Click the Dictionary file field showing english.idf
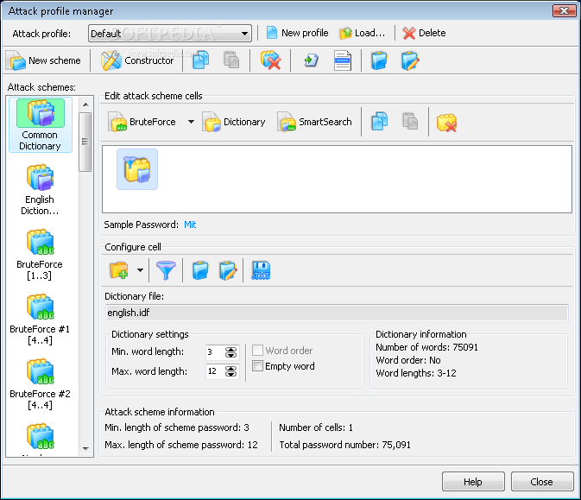The height and width of the screenshot is (500, 581). point(337,313)
